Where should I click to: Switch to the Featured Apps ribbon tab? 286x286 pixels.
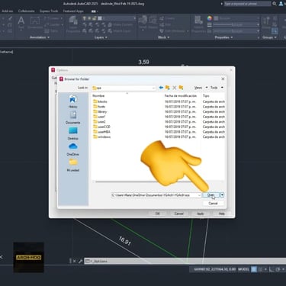[73, 11]
